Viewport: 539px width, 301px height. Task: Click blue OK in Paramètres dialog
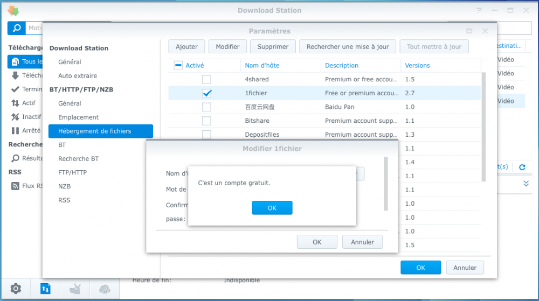click(x=421, y=268)
